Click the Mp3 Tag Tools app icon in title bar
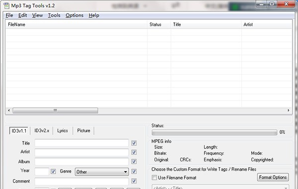 (6, 5)
